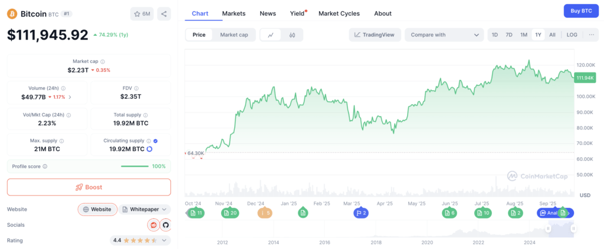Click the 64.30K starting price label

(x=195, y=153)
